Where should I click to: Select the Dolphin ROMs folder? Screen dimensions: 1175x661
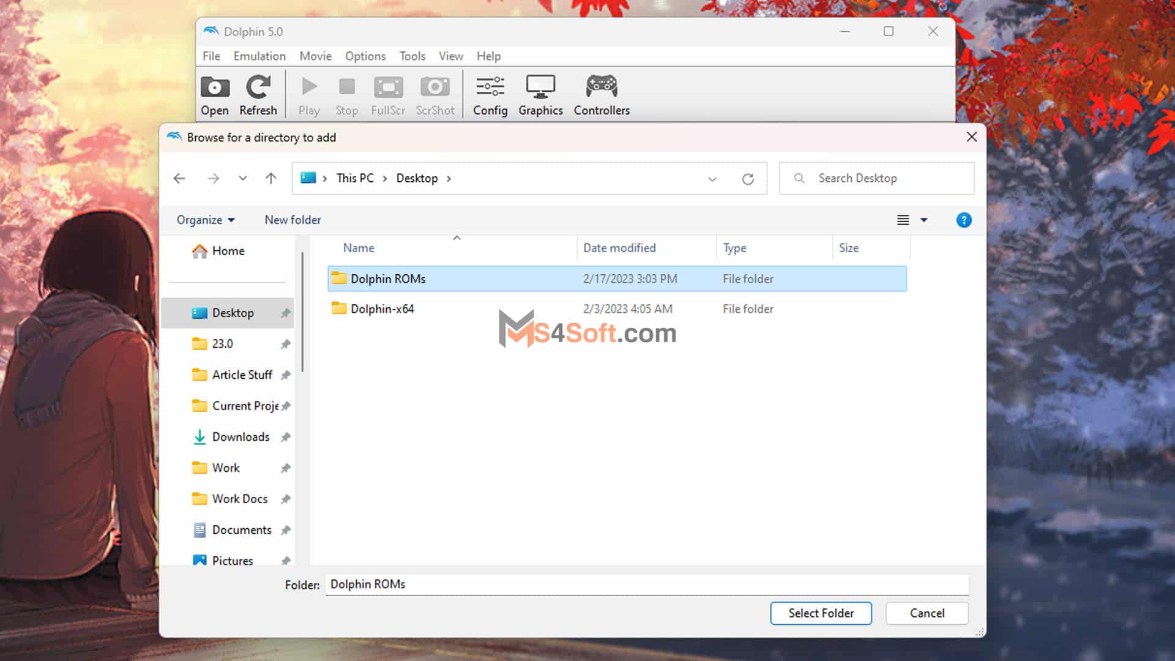click(617, 278)
